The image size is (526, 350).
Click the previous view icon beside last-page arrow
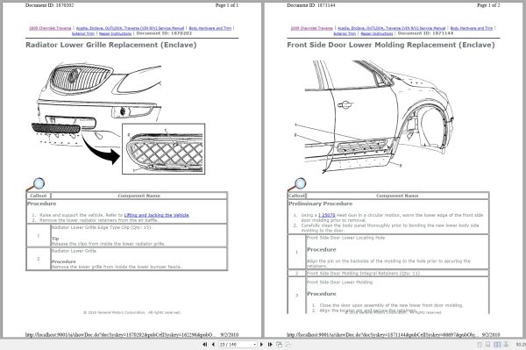coord(279,344)
